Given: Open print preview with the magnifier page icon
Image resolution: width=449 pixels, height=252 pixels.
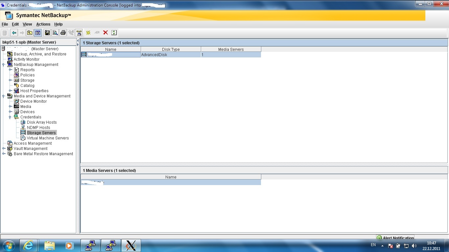Looking at the screenshot, I should tap(55, 32).
